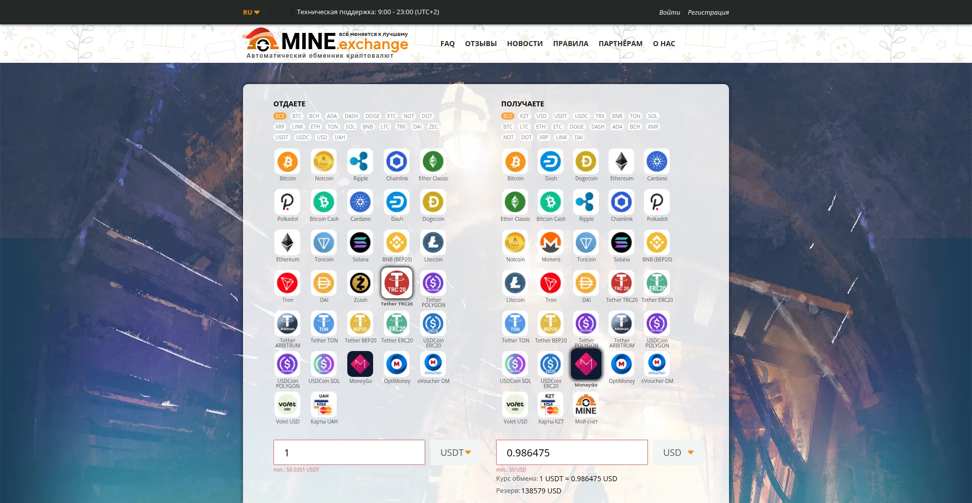The width and height of the screenshot is (972, 503).
Task: Click the Войти link
Action: pyautogui.click(x=669, y=12)
